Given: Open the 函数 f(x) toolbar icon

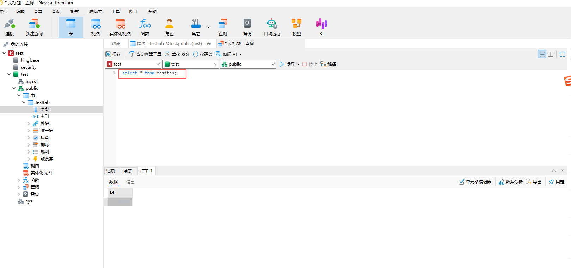Looking at the screenshot, I should [145, 27].
